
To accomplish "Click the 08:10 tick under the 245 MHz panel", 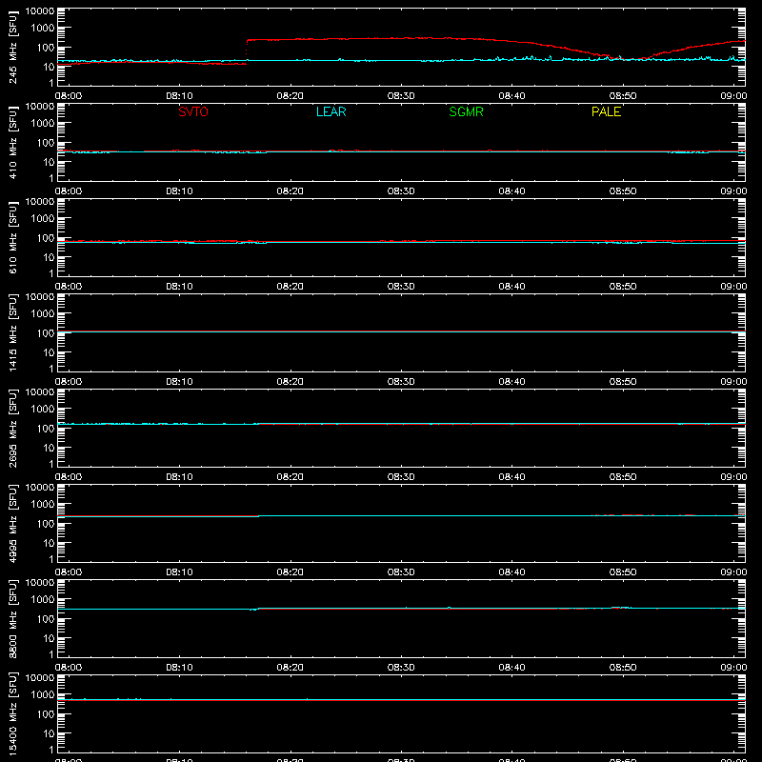I will (x=179, y=96).
